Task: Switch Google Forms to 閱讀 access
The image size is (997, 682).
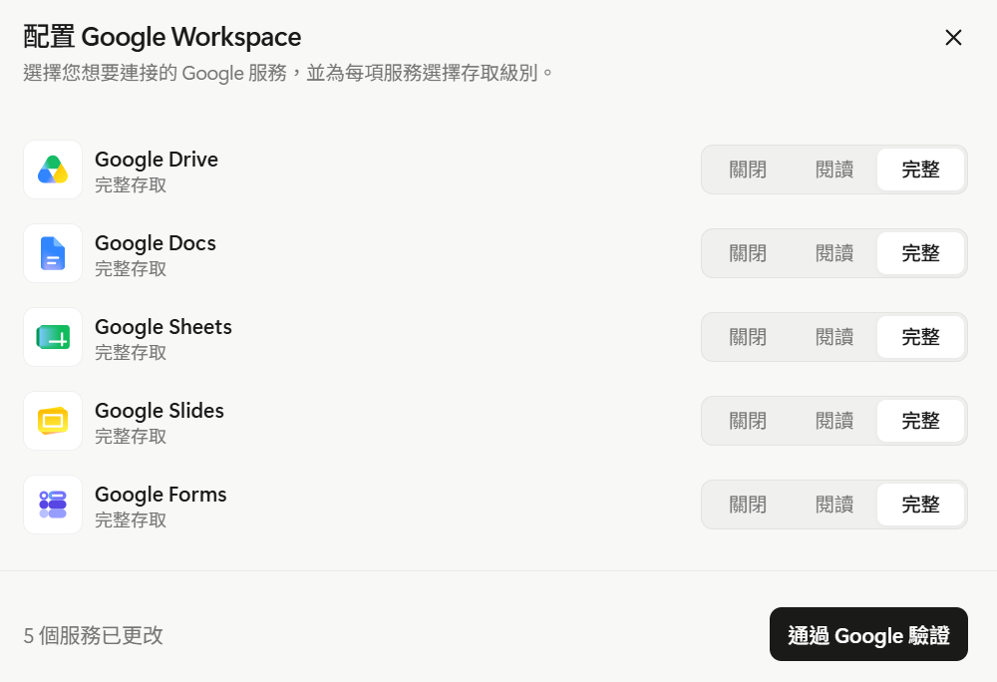Action: point(834,506)
